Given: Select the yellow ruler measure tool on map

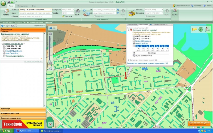Looking at the screenshot, I should 194,29.
